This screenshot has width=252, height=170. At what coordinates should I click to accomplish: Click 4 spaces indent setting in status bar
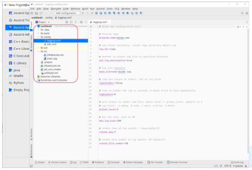tap(238, 166)
